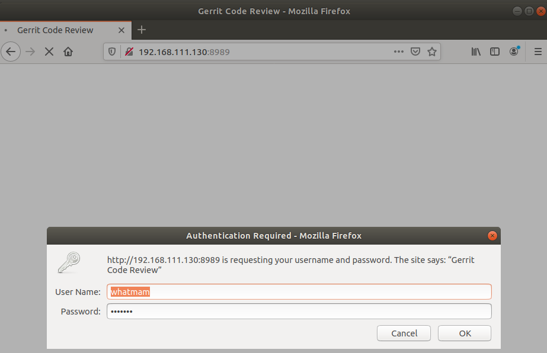Stop loading the page
The height and width of the screenshot is (353, 547).
[49, 52]
